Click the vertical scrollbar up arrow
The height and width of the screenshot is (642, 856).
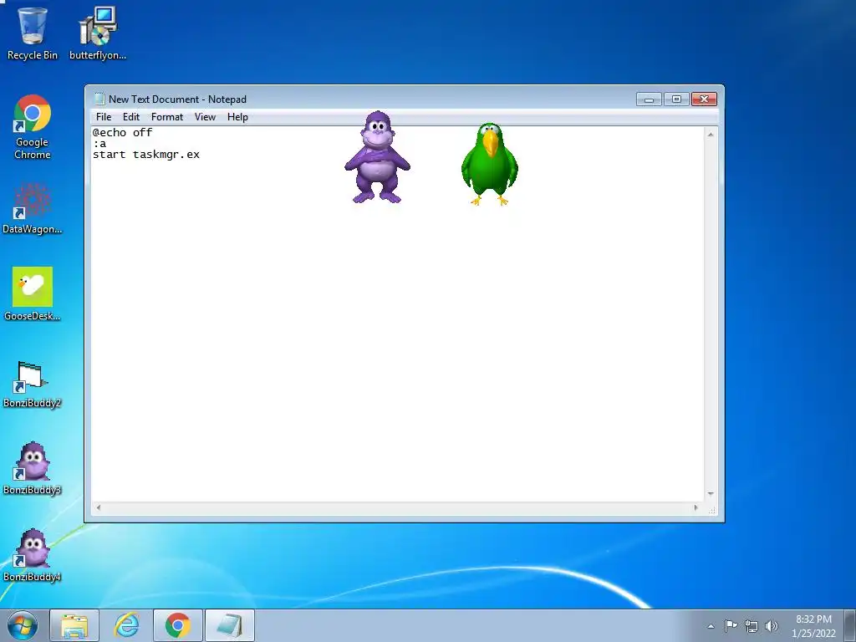(x=711, y=134)
